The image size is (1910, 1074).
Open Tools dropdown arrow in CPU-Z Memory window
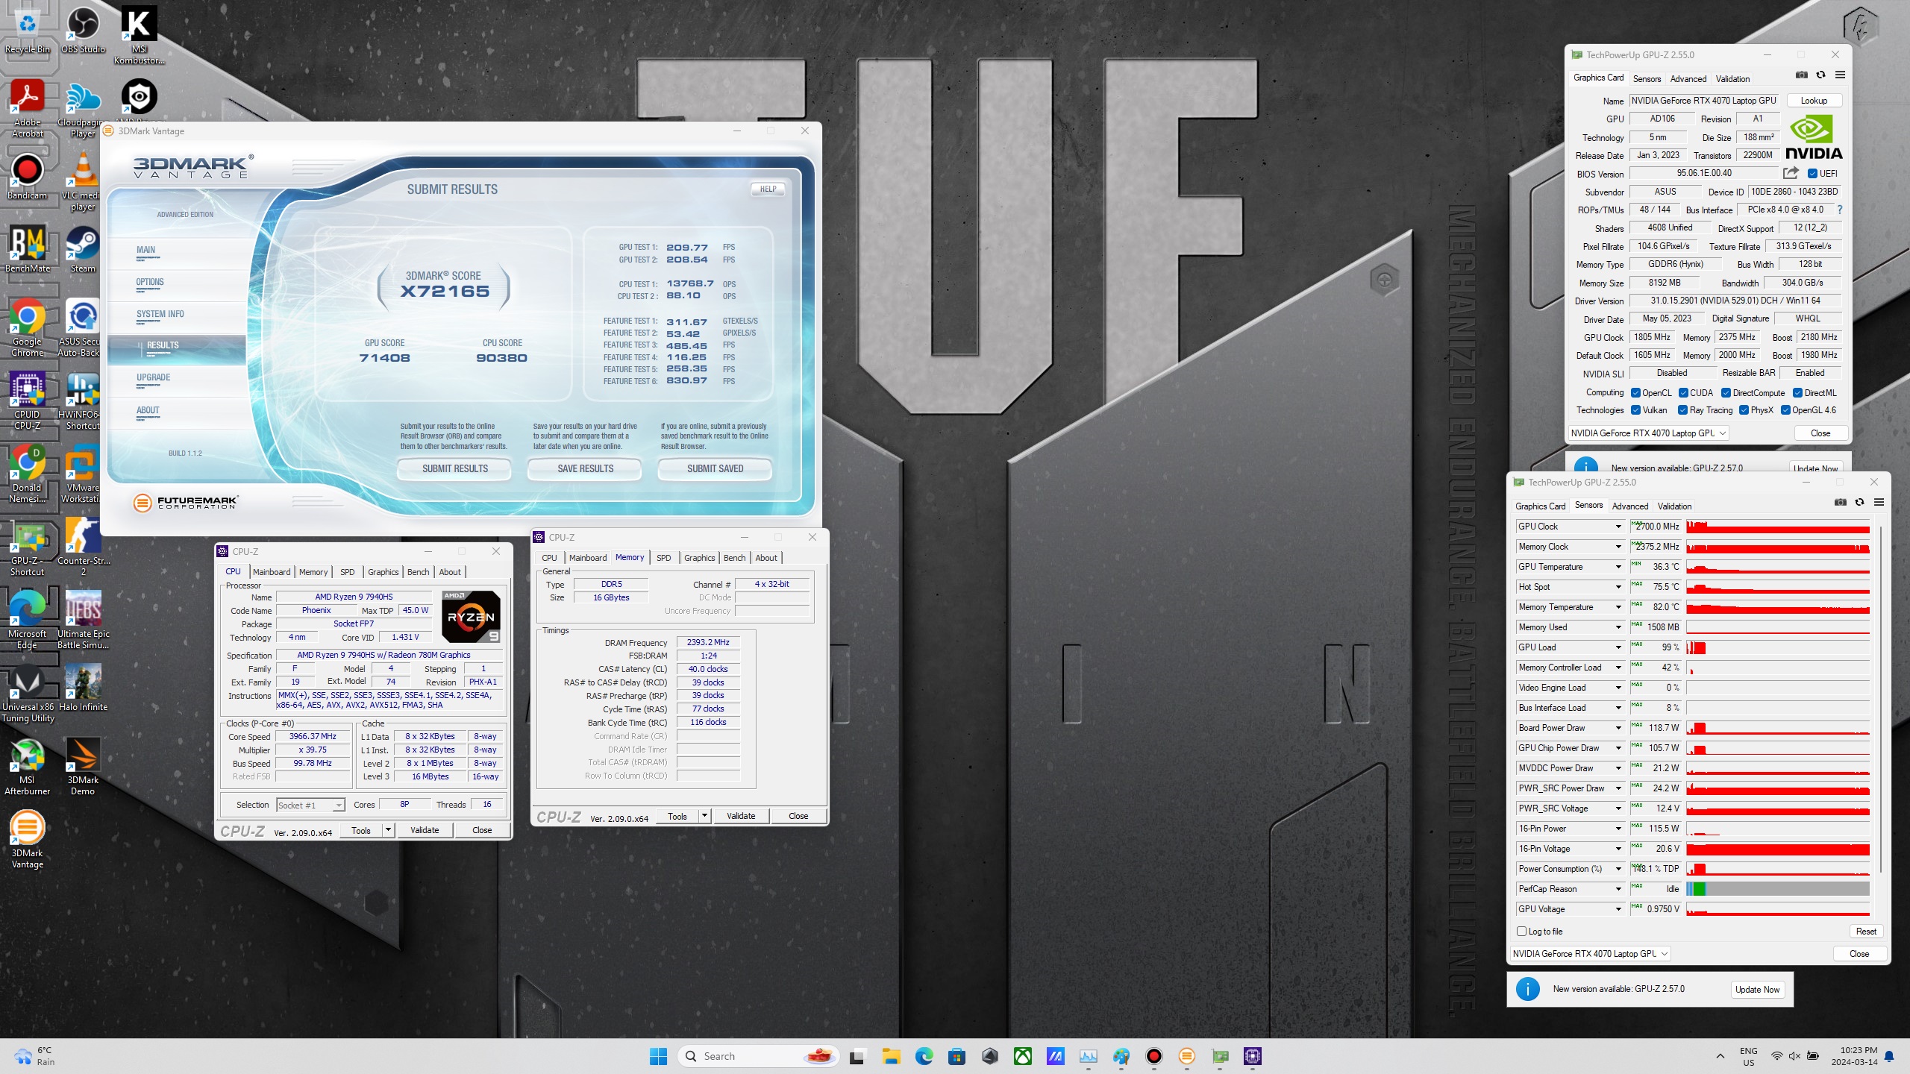(x=704, y=816)
